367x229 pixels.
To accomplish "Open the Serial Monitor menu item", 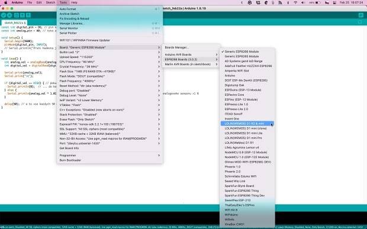I will point(110,28).
